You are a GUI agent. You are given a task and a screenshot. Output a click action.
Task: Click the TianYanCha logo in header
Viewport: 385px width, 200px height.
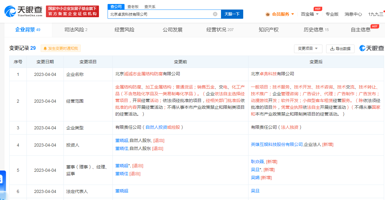(23, 11)
